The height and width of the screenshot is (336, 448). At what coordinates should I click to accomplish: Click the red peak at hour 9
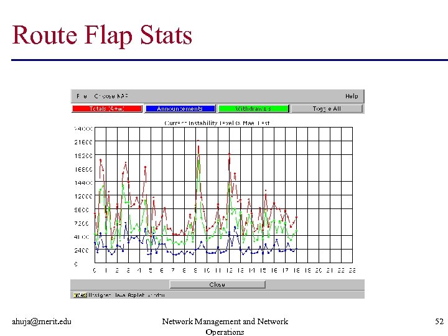pos(198,141)
